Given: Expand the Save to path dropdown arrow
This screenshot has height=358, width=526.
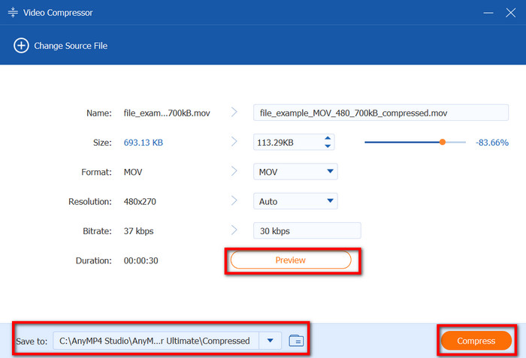Looking at the screenshot, I should [x=270, y=341].
